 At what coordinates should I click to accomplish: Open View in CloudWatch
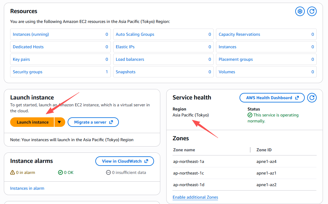click(125, 161)
